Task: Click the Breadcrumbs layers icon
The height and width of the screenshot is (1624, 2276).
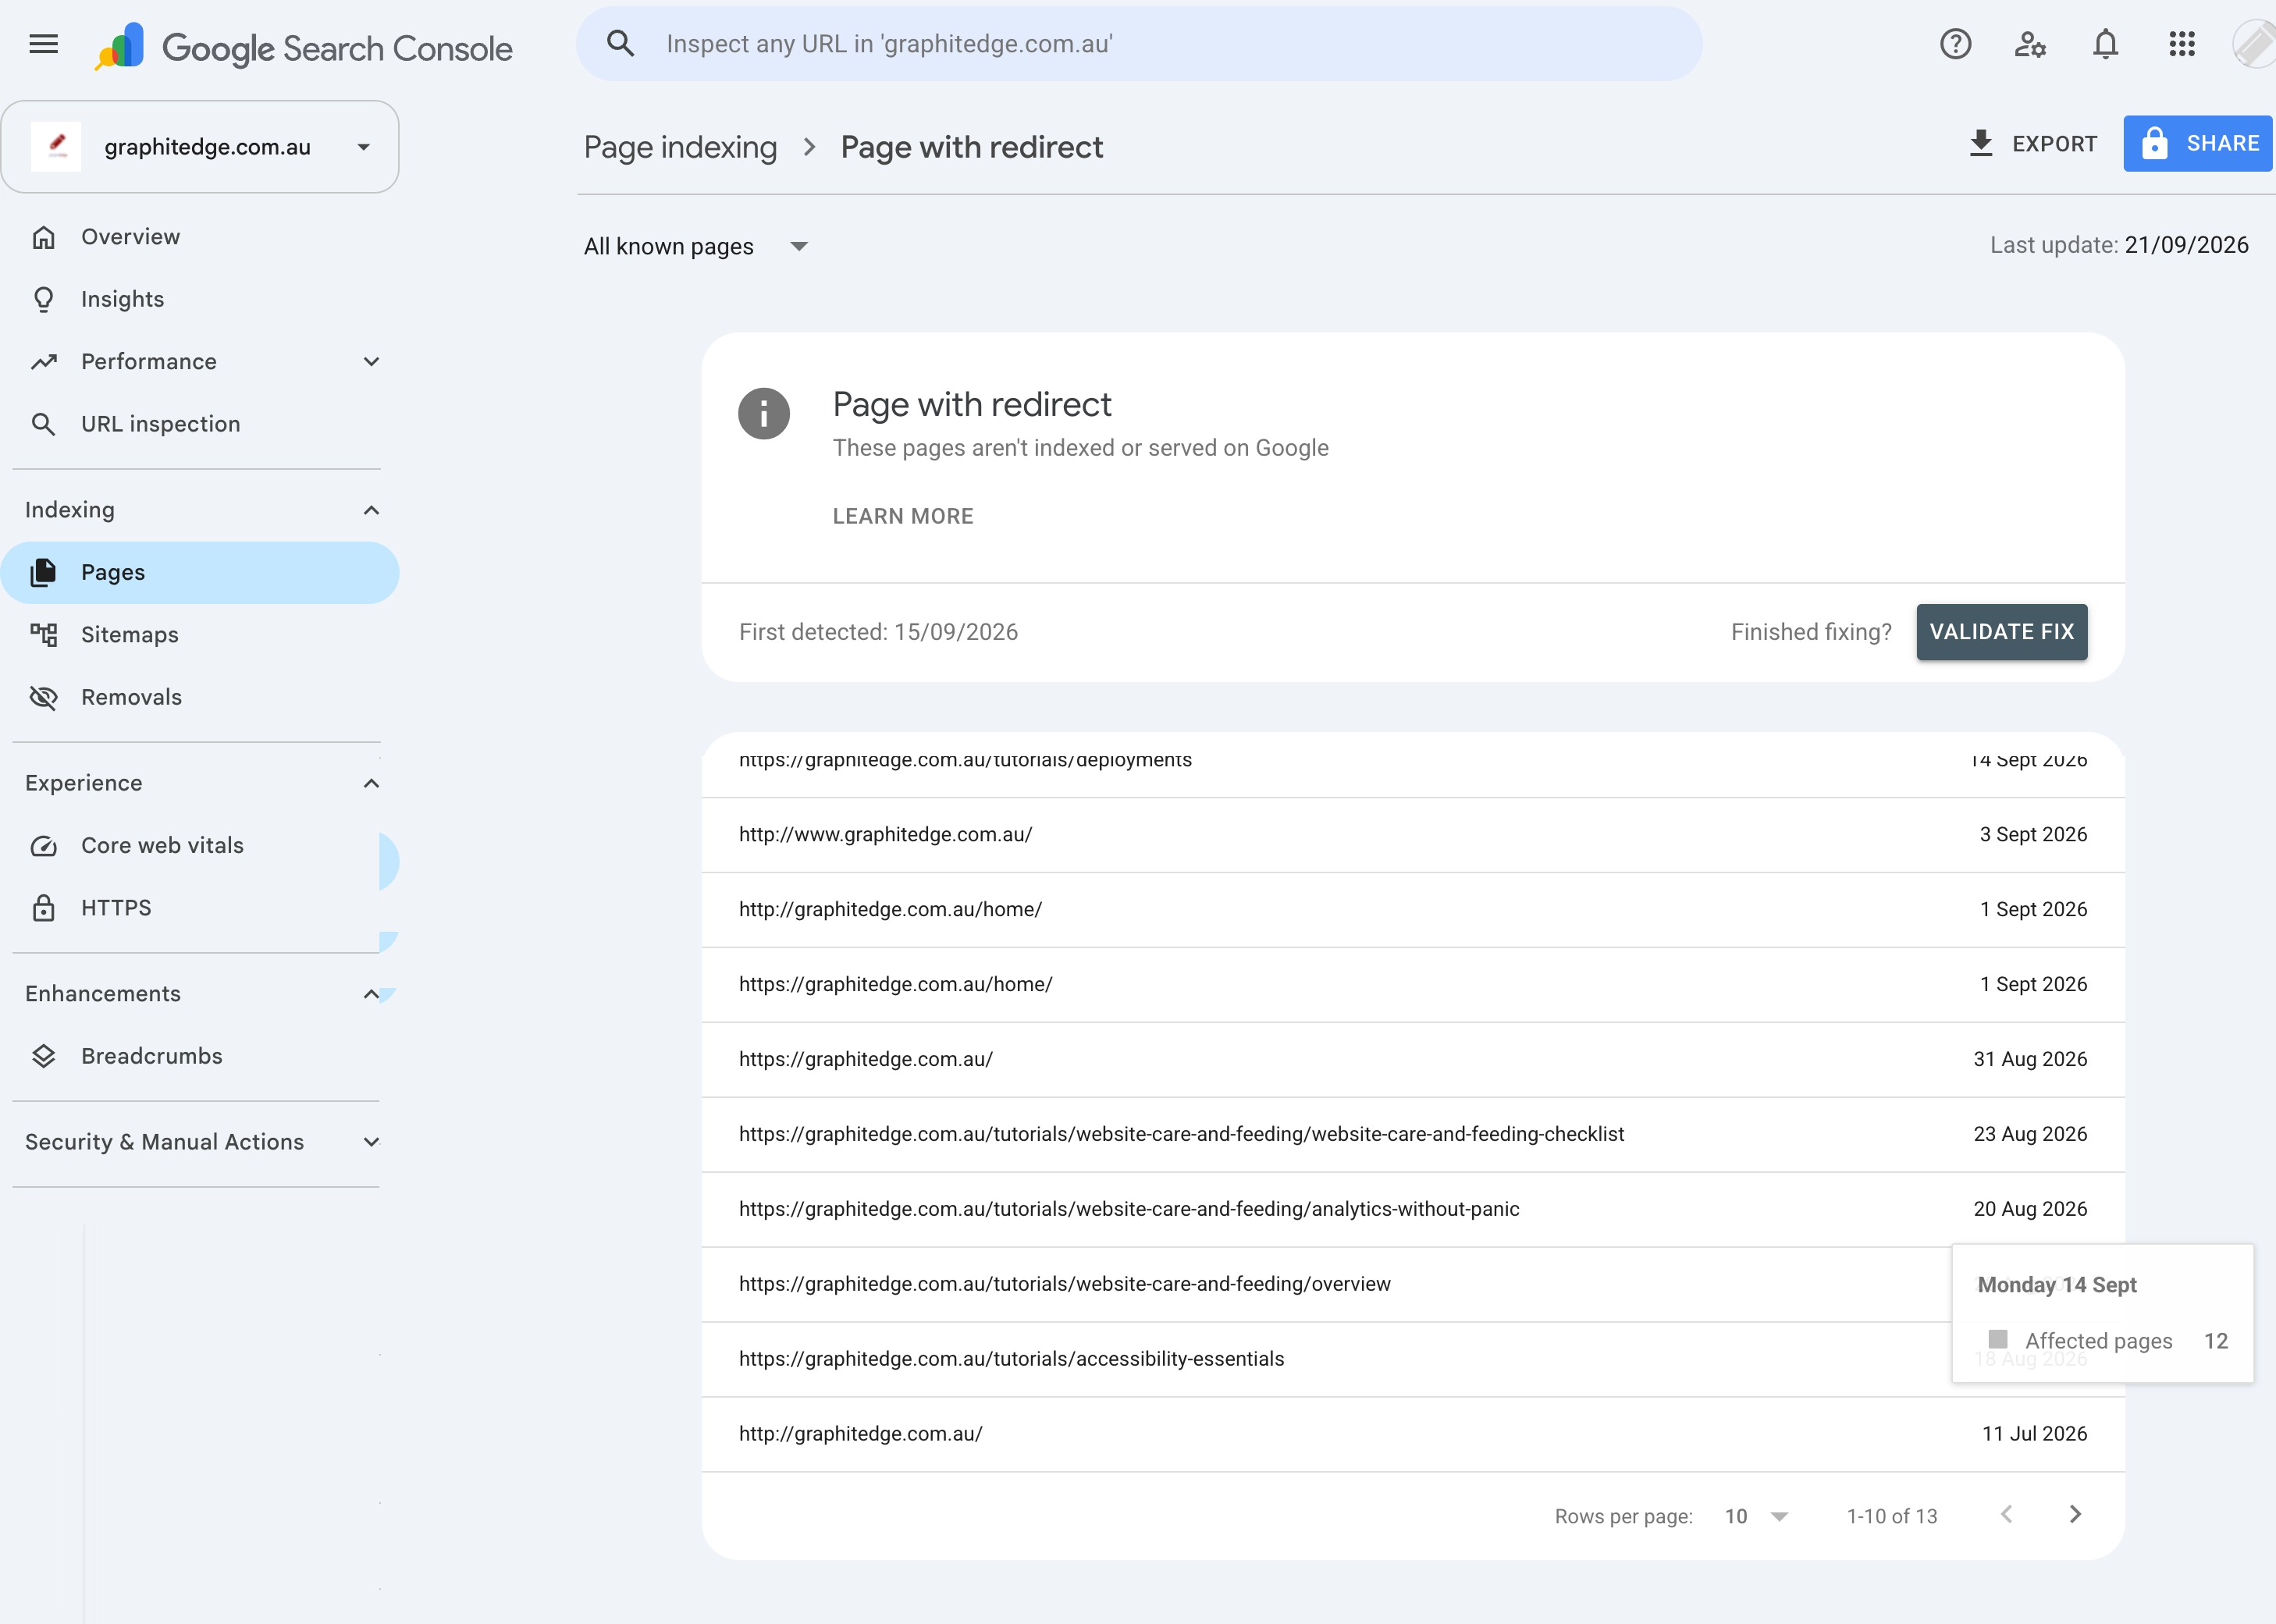Action: click(x=44, y=1056)
